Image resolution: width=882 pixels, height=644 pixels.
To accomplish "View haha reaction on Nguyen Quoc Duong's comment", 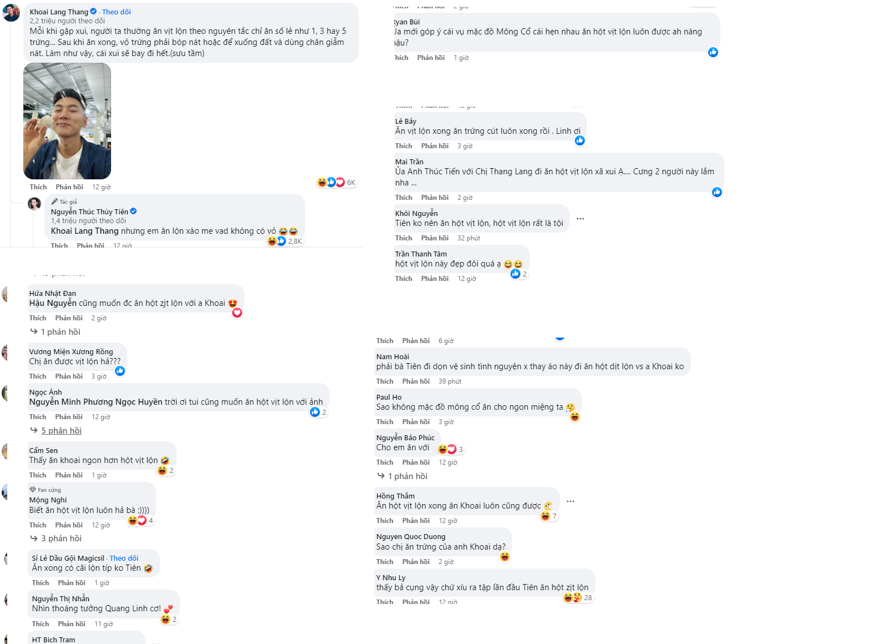I will (504, 556).
